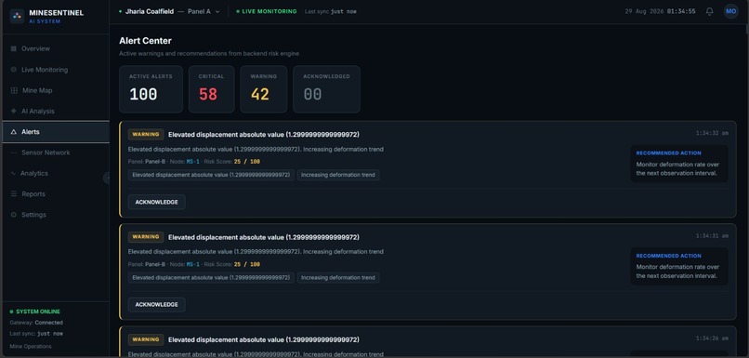This screenshot has height=358, width=749.
Task: Click the AI Analysis sparkle icon
Action: coord(13,111)
